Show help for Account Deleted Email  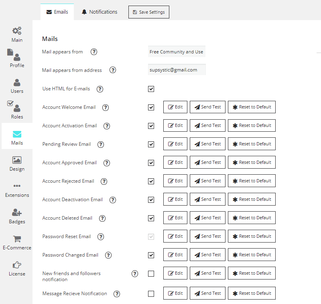click(102, 218)
